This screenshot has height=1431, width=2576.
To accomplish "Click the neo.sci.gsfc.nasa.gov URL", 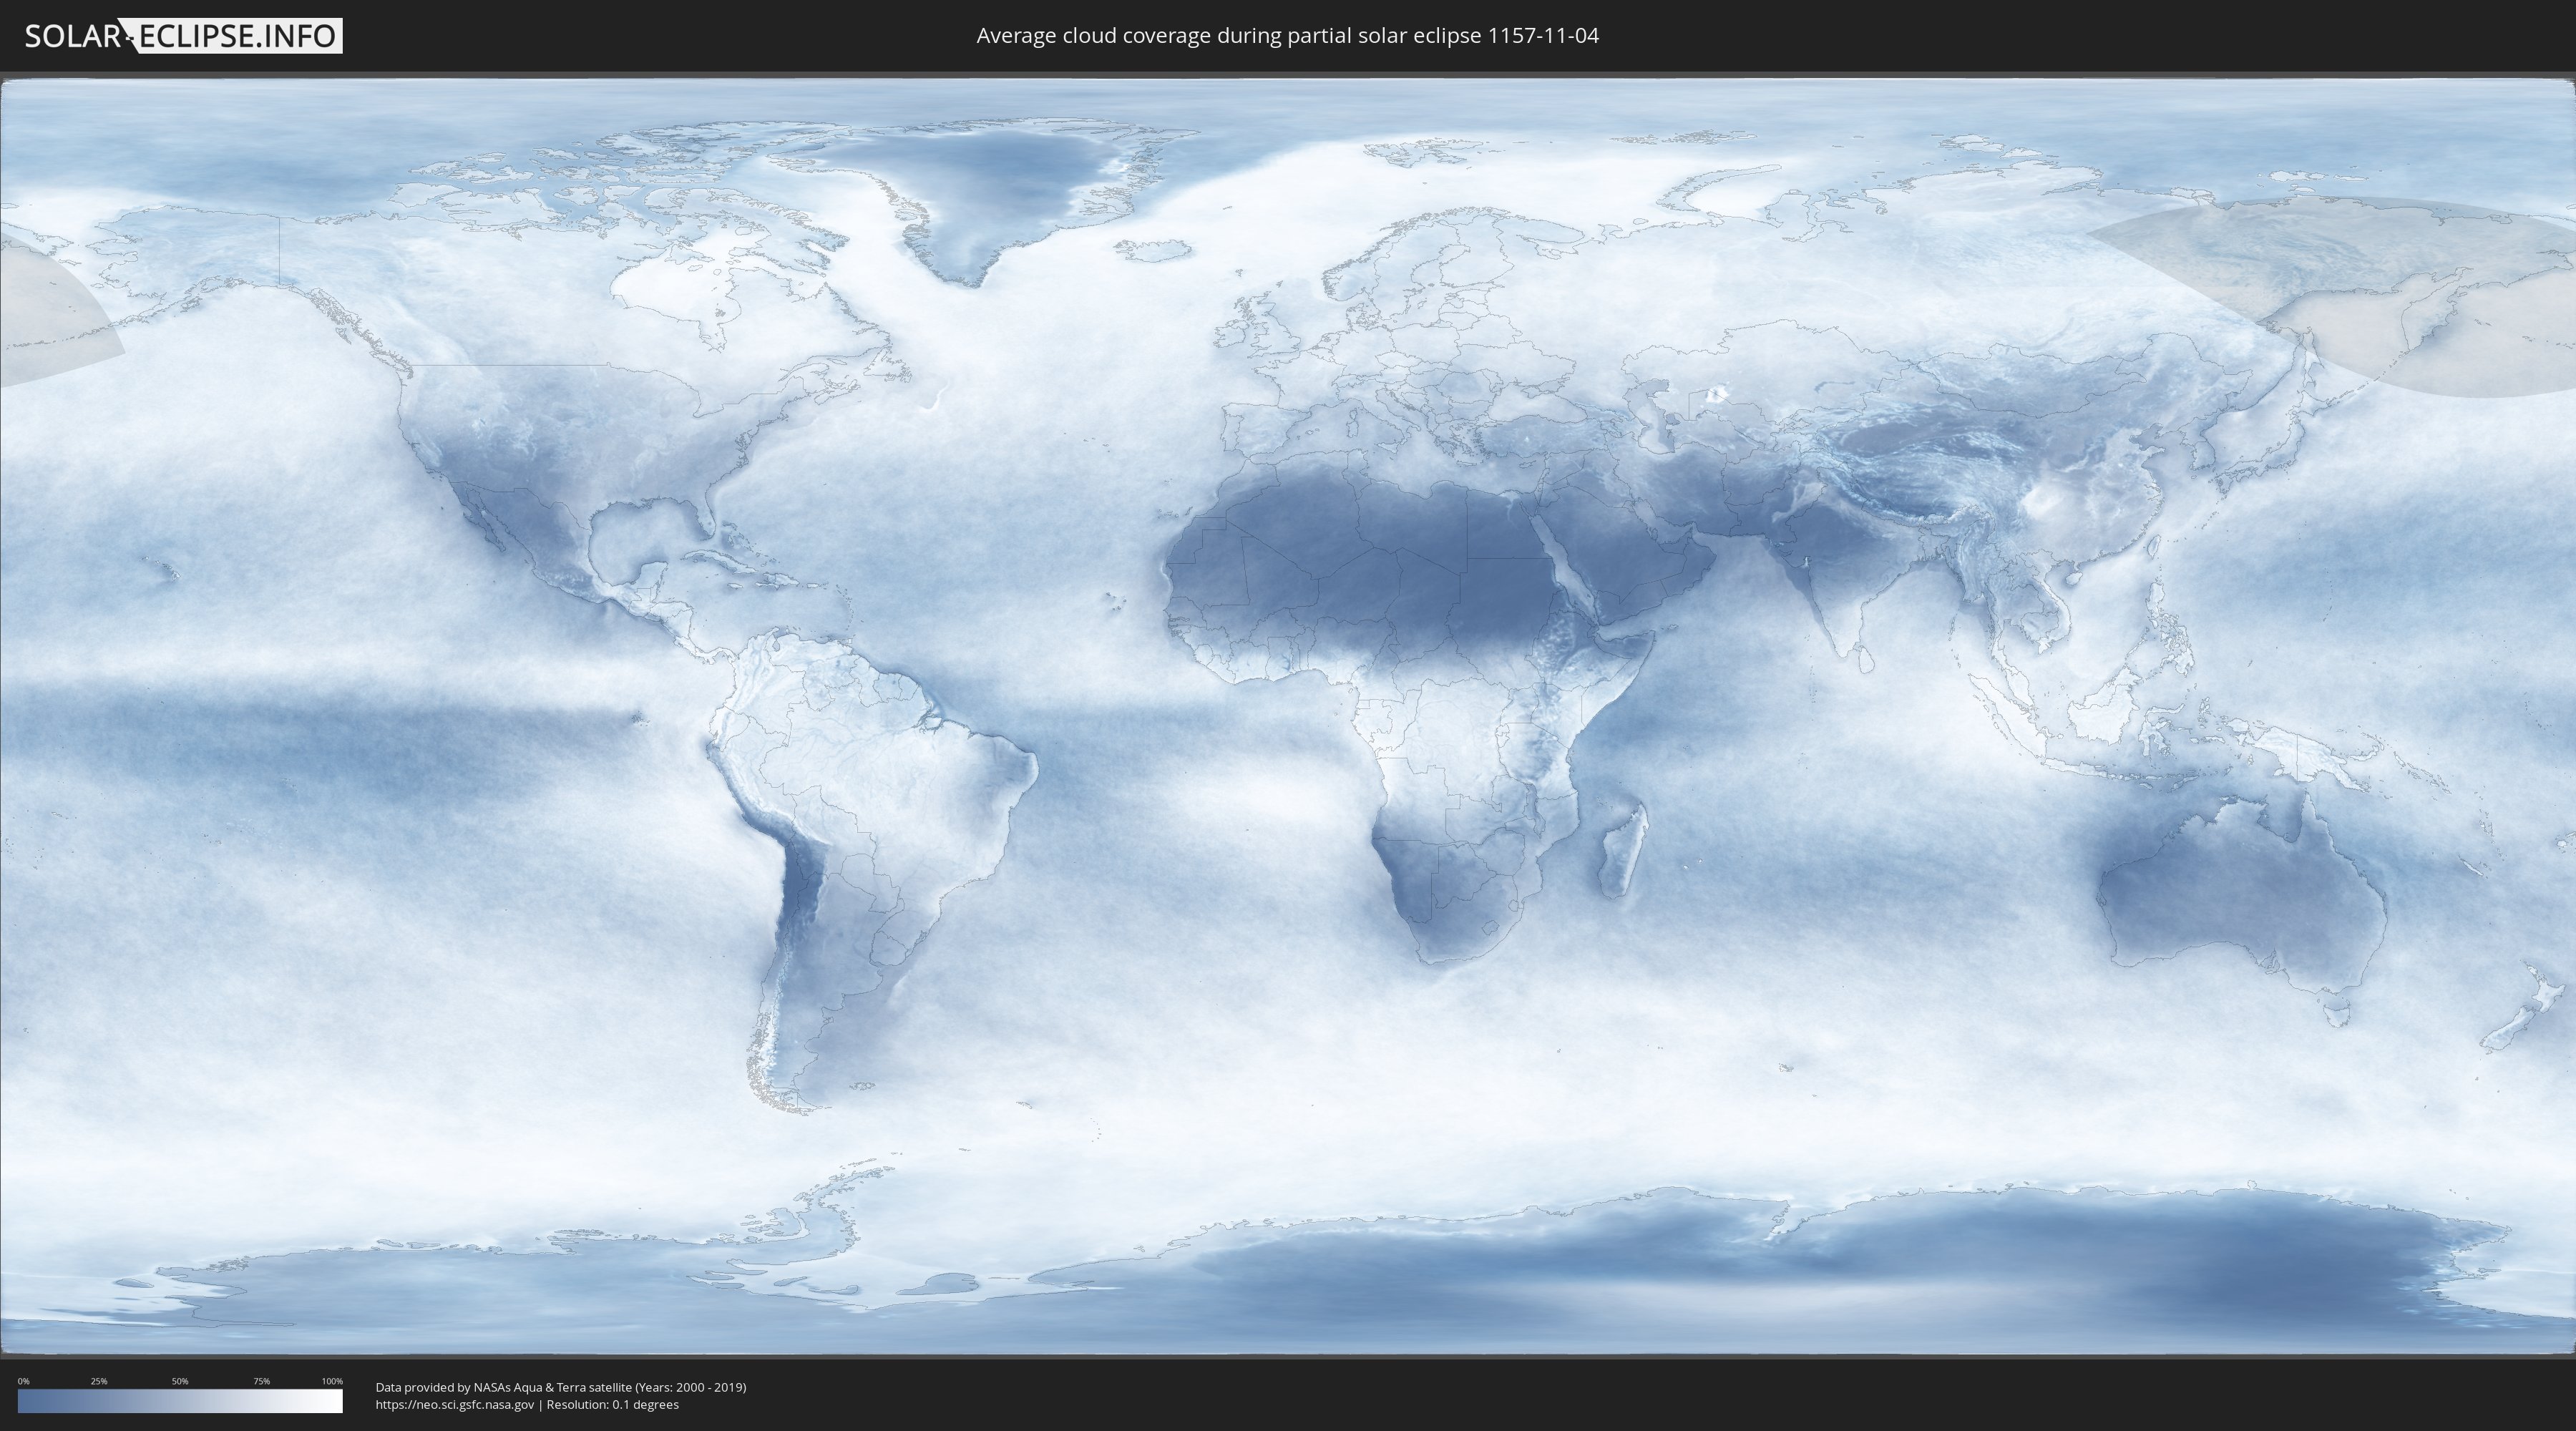I will [454, 1404].
